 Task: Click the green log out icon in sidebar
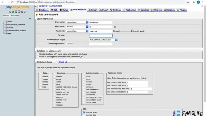coord(13,12)
